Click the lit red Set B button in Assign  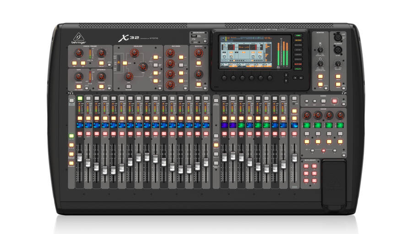coord(324,151)
